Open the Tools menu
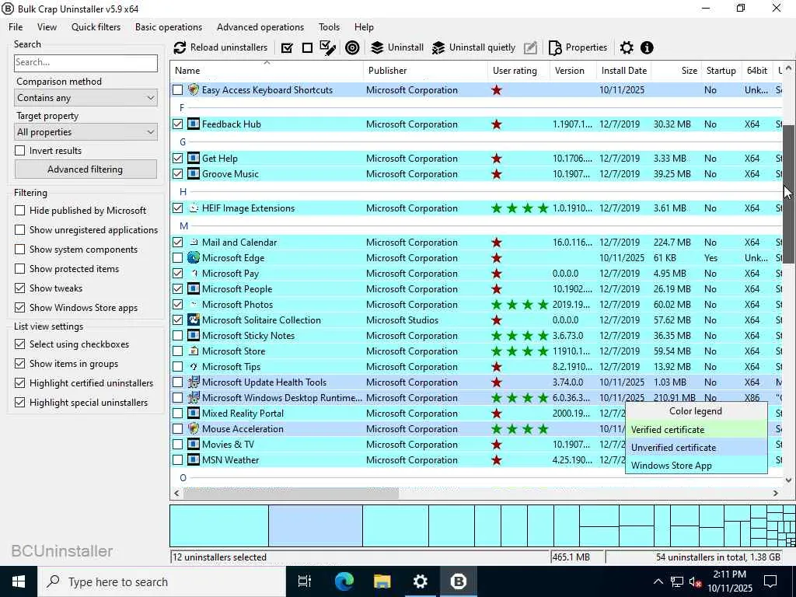The width and height of the screenshot is (796, 597). (x=329, y=27)
